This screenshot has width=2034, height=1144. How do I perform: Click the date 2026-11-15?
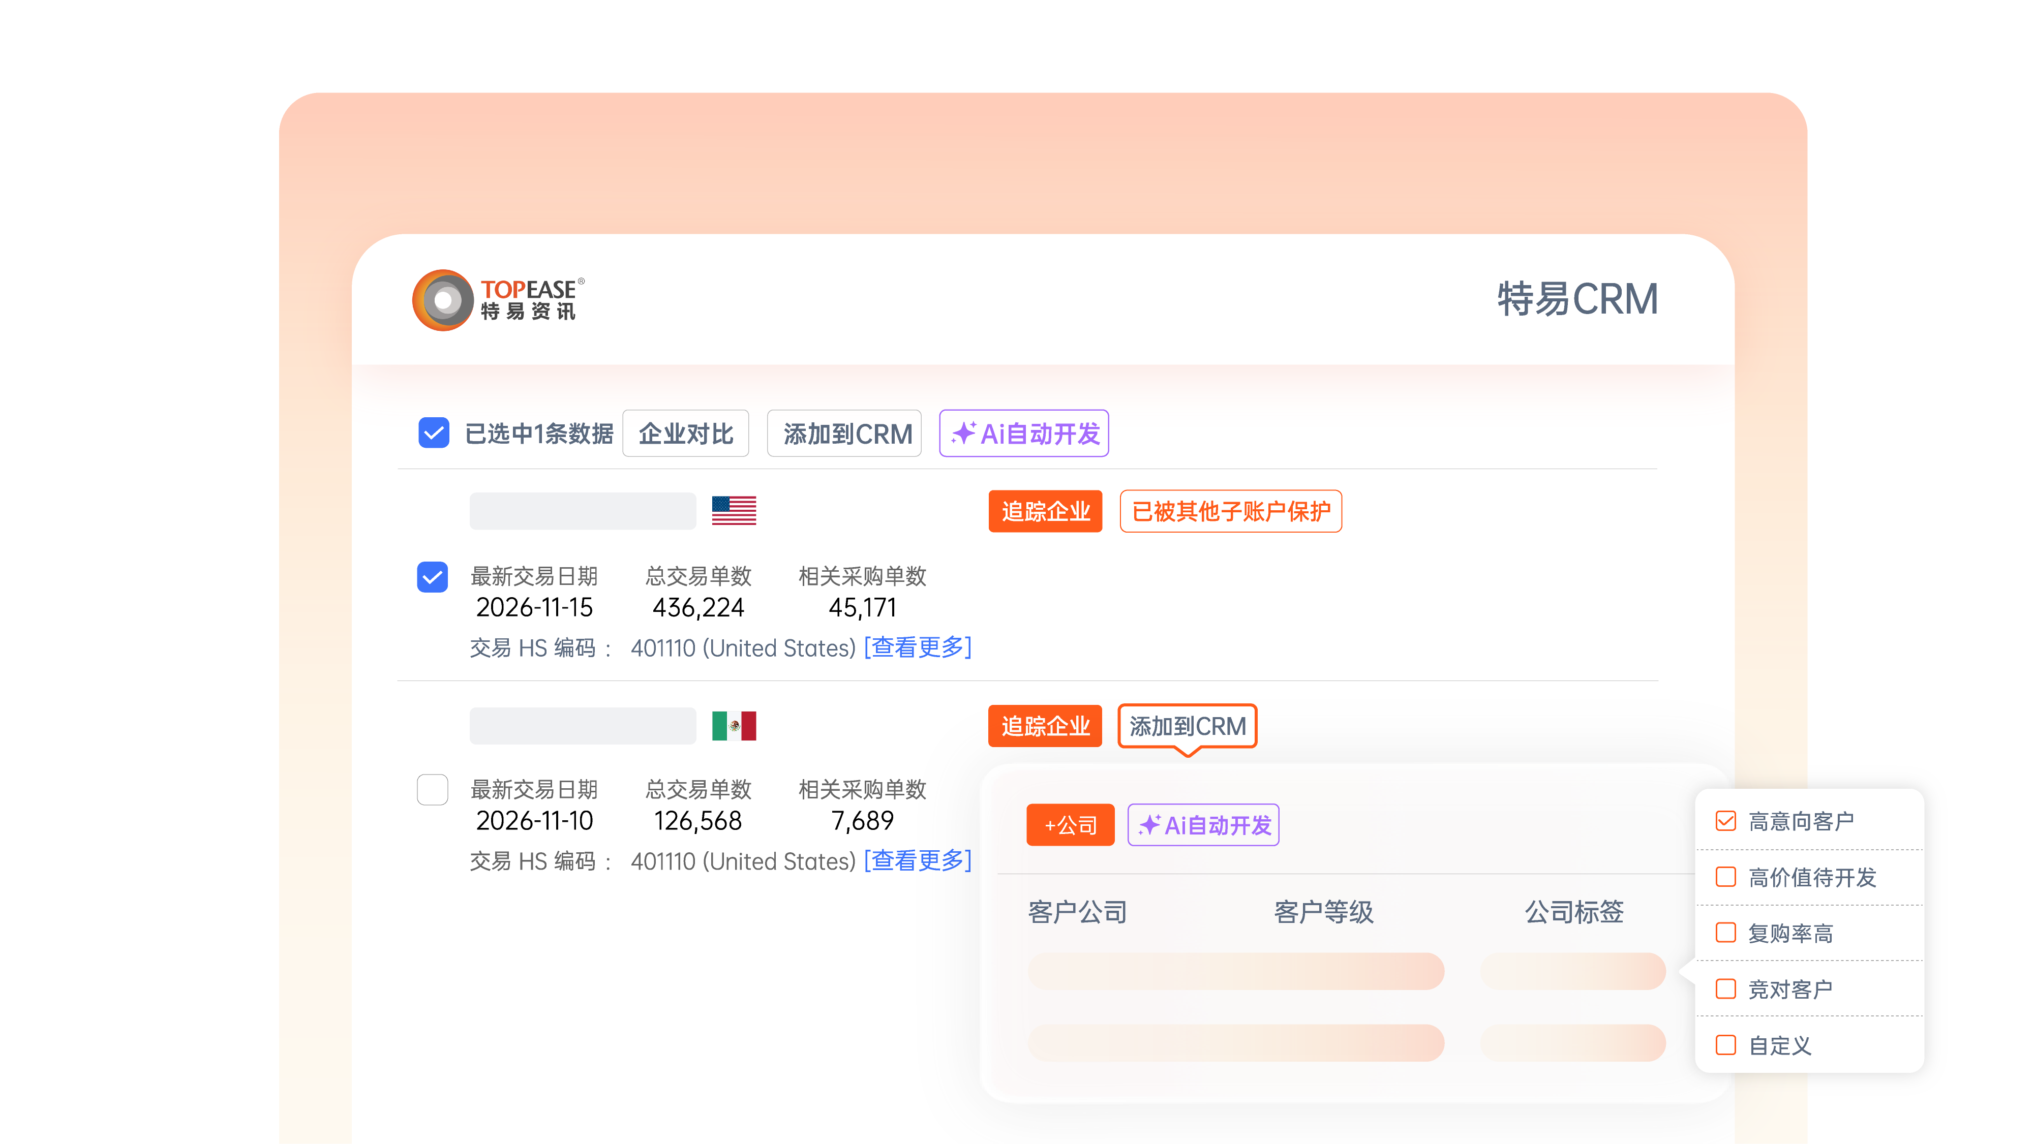[x=535, y=608]
